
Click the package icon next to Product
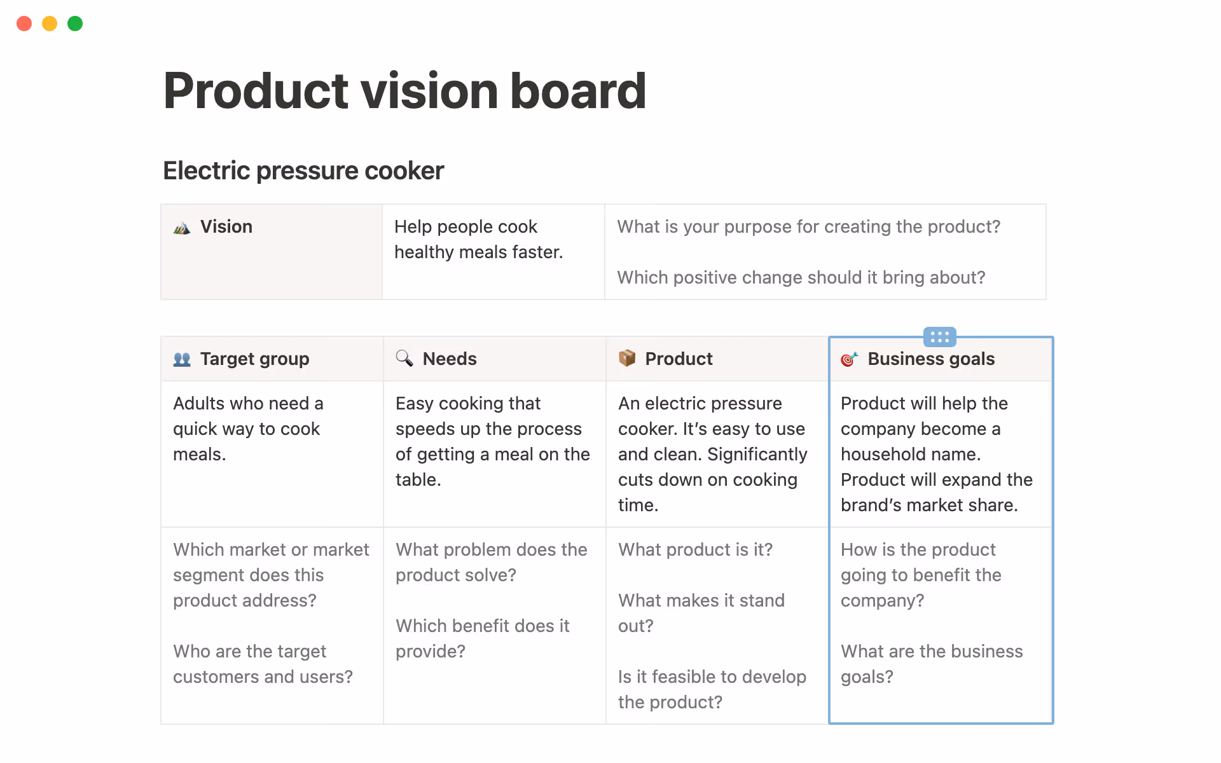626,359
